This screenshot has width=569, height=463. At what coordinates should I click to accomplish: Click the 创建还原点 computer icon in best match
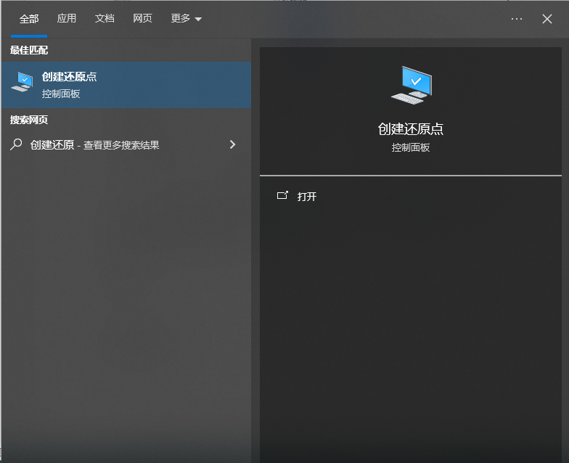[x=22, y=81]
